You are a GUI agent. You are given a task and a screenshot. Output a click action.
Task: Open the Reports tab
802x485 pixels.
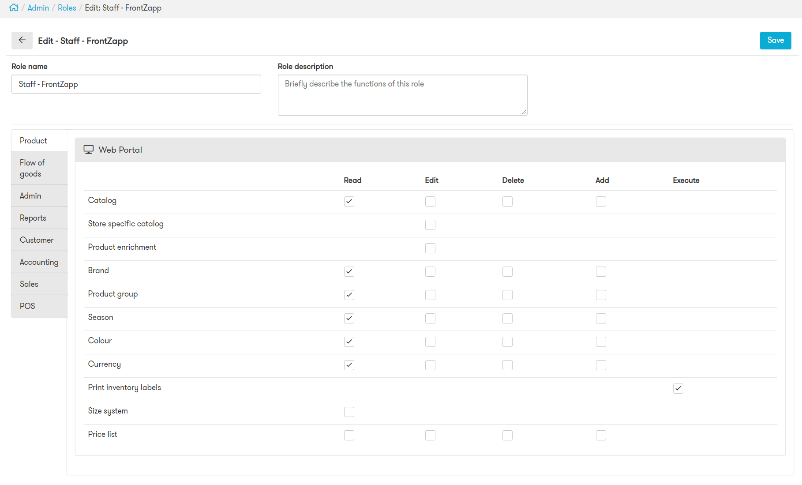tap(39, 218)
